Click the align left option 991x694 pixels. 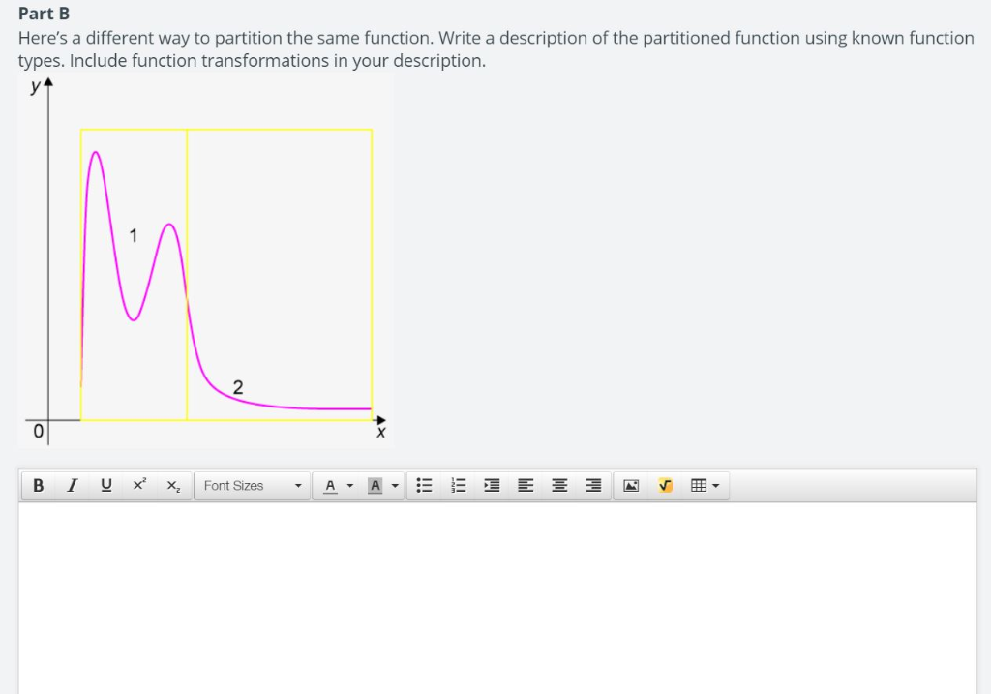coord(526,485)
